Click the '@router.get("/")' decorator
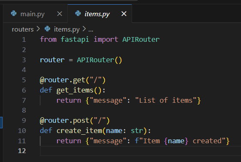241x162 pixels. click(x=73, y=80)
